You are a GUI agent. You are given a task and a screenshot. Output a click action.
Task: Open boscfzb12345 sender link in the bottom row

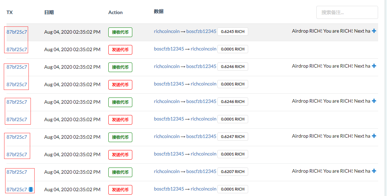[x=169, y=189]
